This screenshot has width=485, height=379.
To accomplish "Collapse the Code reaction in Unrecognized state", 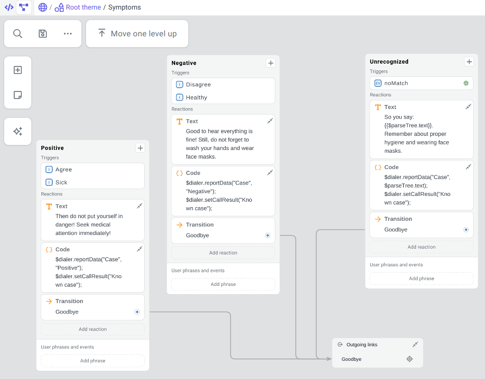I will coord(468,167).
